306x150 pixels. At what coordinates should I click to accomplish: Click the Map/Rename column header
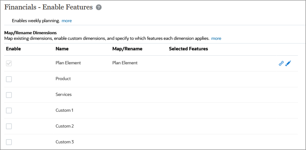coord(127,49)
